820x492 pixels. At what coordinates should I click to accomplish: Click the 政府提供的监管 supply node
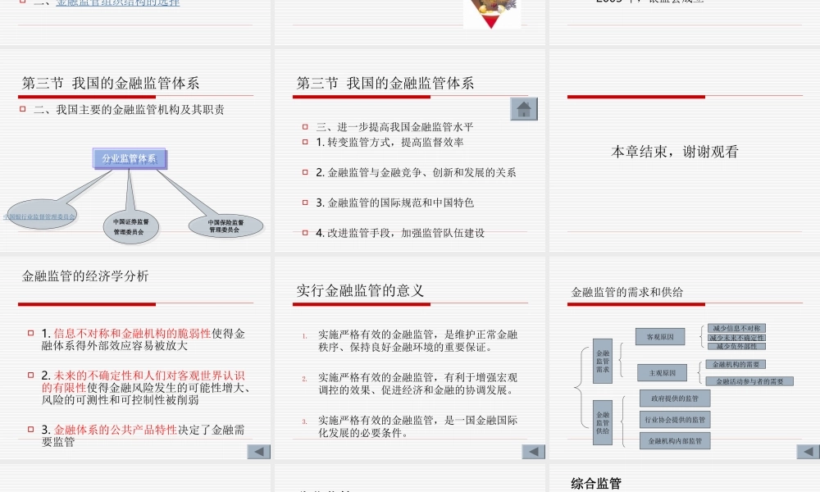tap(675, 397)
